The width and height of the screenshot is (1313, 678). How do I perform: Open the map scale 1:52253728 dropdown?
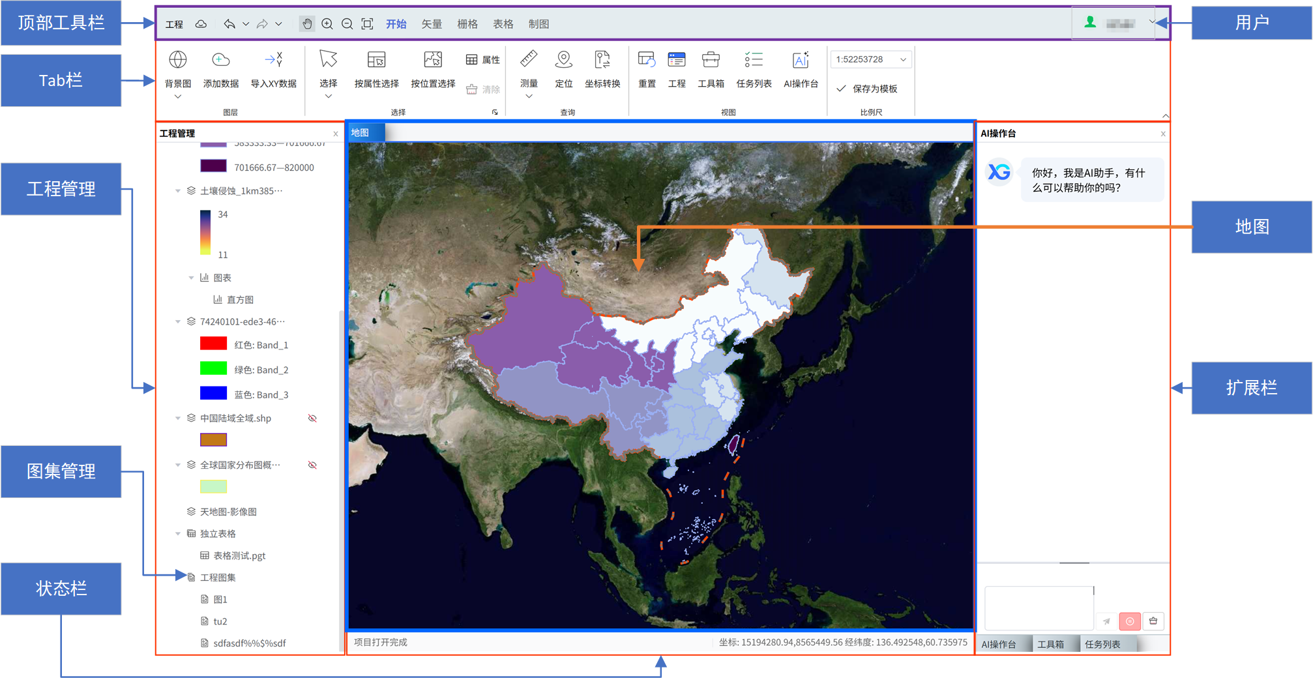[903, 59]
